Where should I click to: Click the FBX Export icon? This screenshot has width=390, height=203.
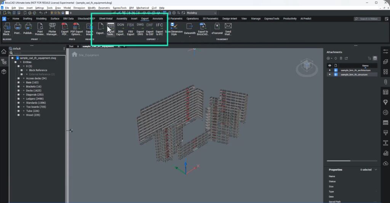tap(131, 29)
